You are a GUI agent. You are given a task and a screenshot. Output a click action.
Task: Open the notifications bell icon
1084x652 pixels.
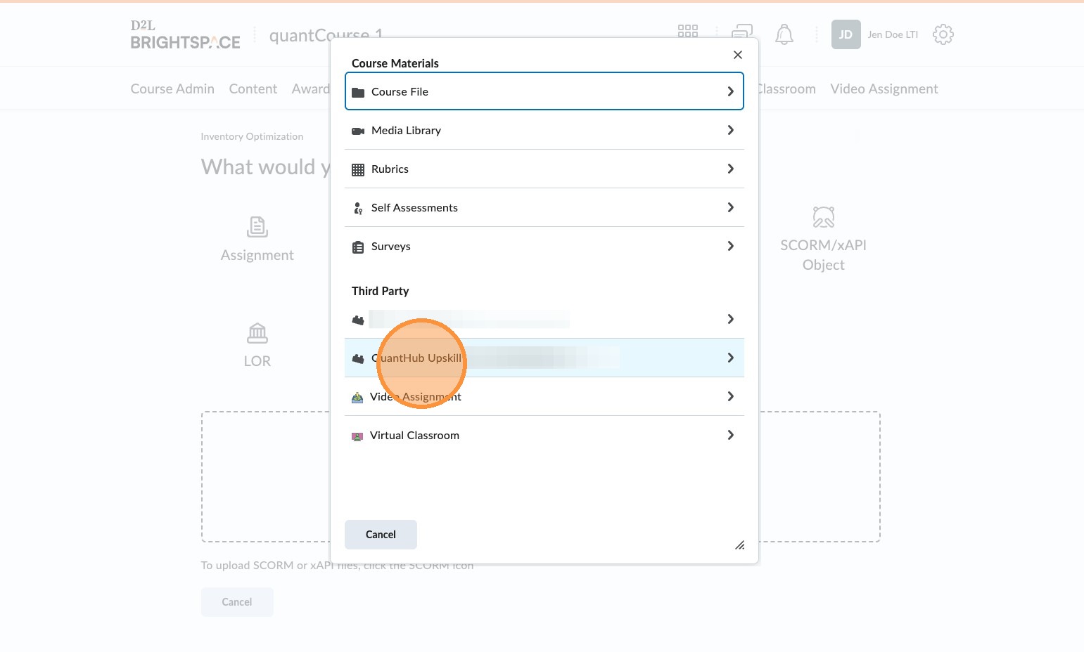[784, 34]
